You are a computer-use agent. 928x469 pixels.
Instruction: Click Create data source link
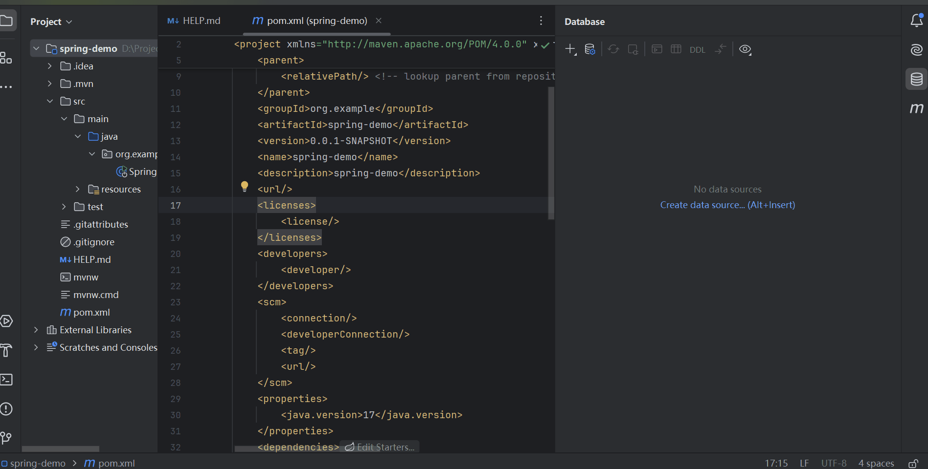click(x=727, y=205)
